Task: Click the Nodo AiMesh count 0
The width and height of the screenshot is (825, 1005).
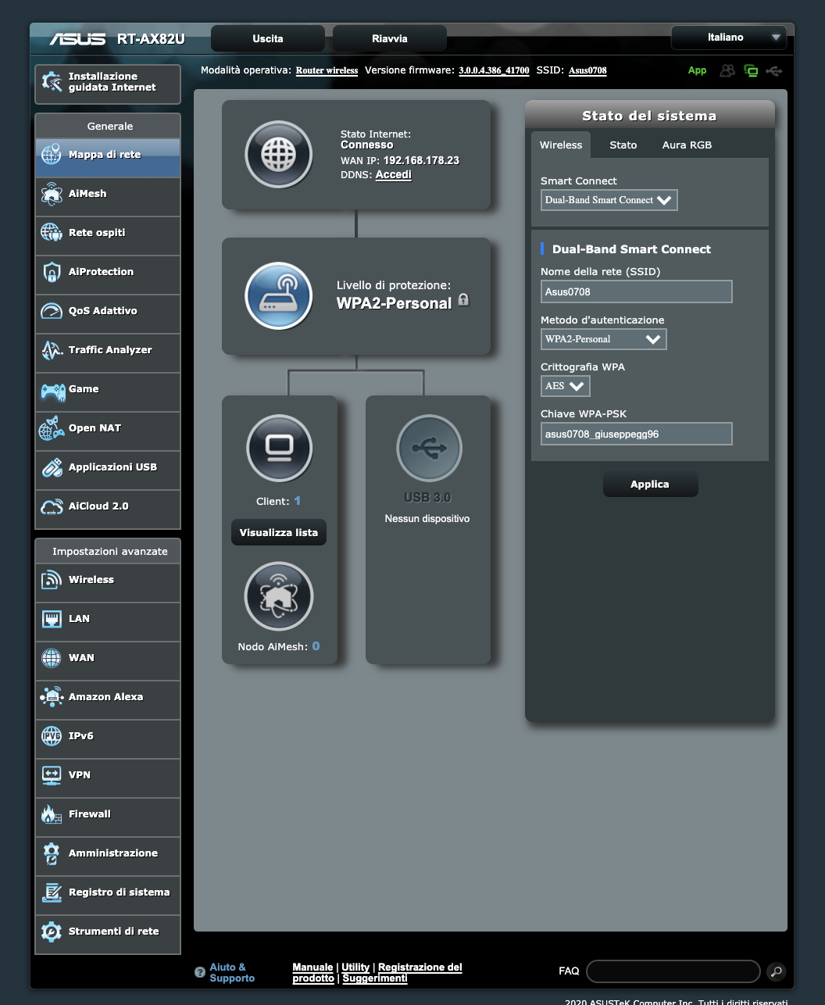Action: pyautogui.click(x=316, y=646)
